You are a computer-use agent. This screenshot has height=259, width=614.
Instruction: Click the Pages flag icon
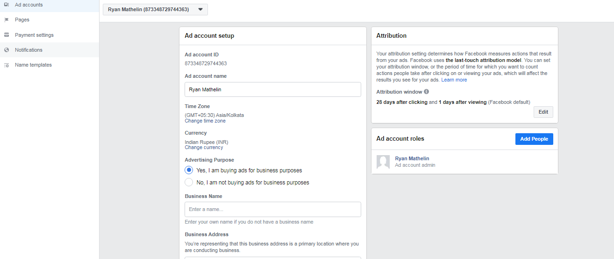(x=7, y=20)
